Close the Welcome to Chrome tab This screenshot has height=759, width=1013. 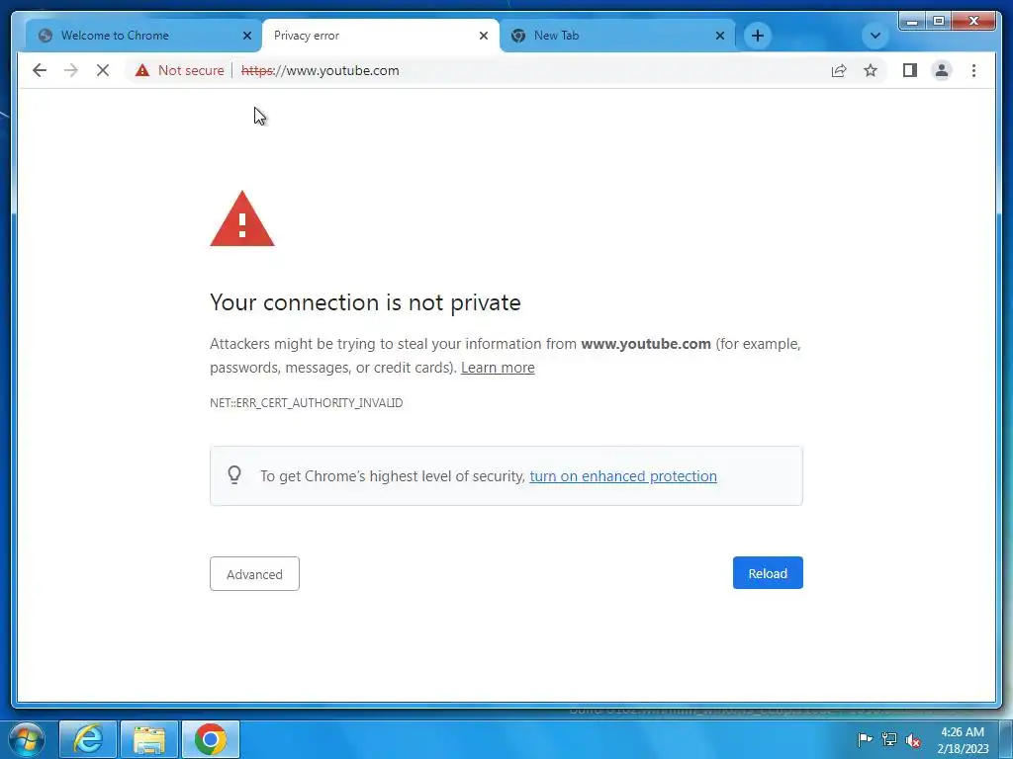246,36
